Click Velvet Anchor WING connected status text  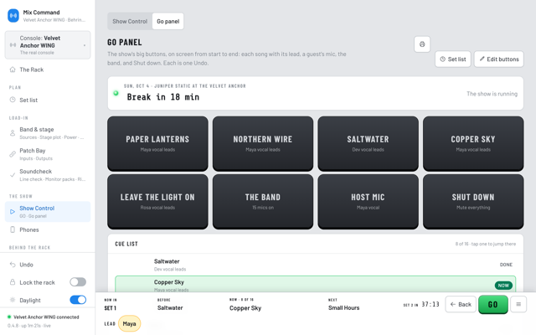tap(46, 317)
